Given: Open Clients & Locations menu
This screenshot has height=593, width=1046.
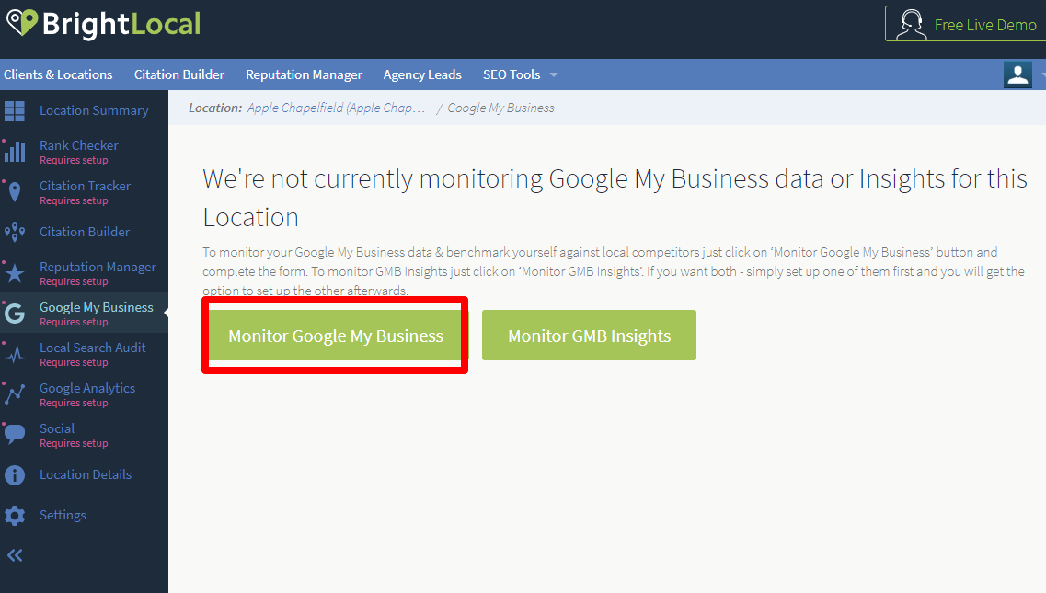Looking at the screenshot, I should coord(58,74).
